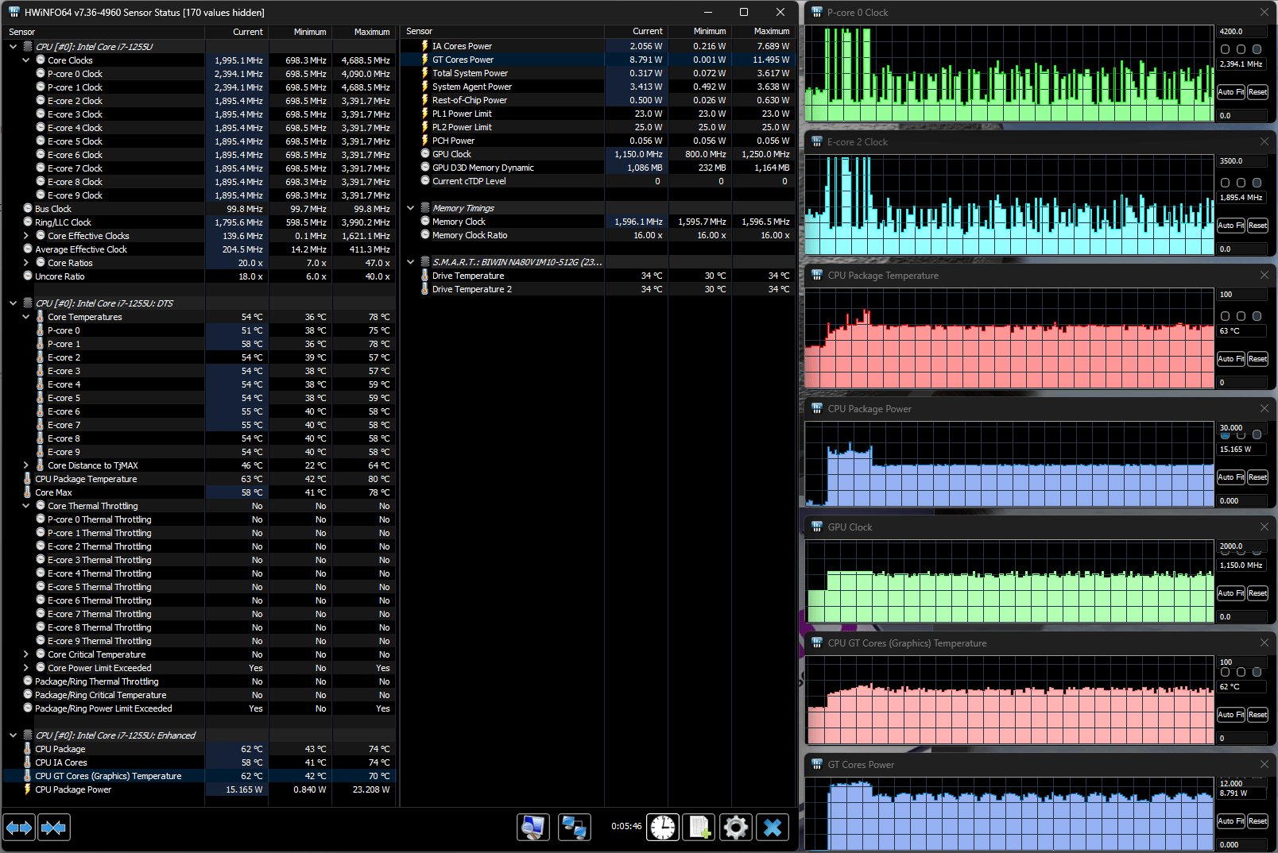This screenshot has width=1278, height=853.
Task: Click the expand columns arrows icon
Action: (x=19, y=828)
